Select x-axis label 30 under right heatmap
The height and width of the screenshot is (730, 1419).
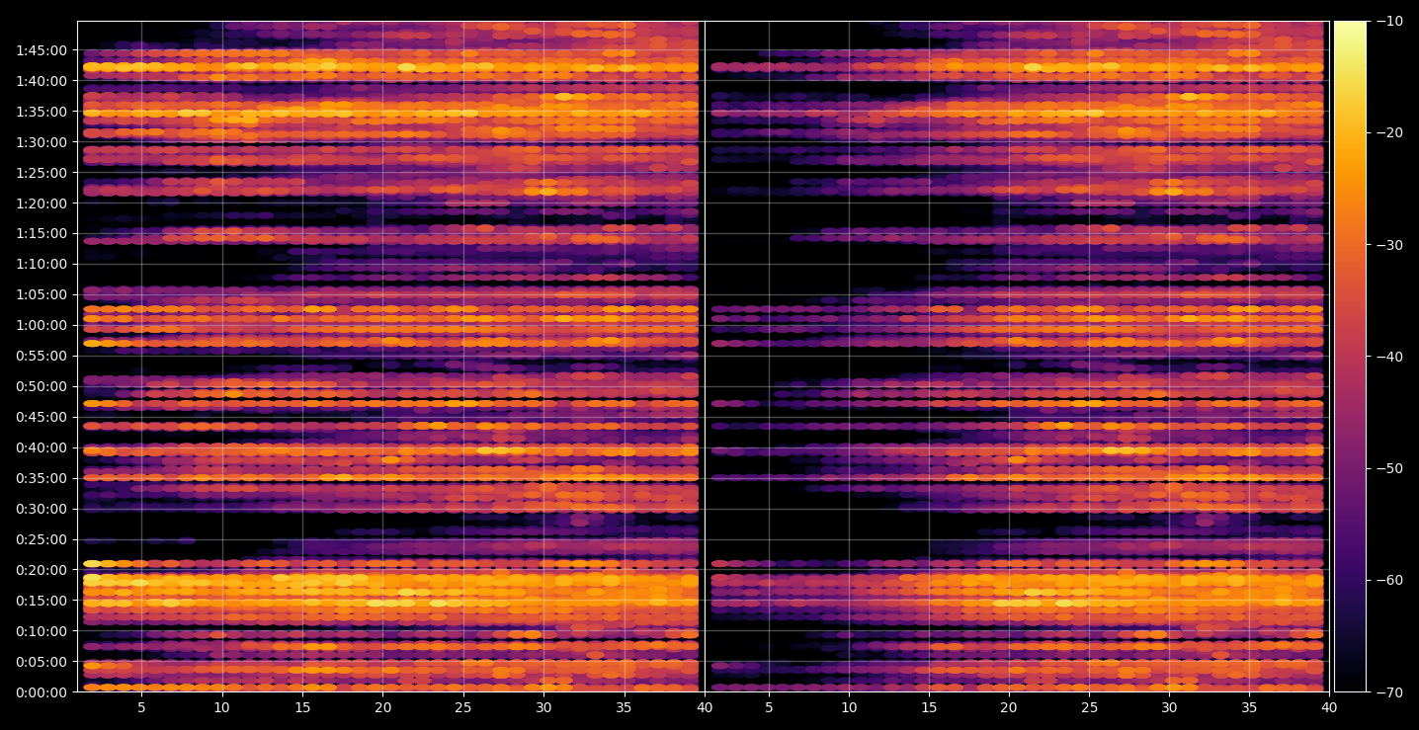click(1169, 707)
